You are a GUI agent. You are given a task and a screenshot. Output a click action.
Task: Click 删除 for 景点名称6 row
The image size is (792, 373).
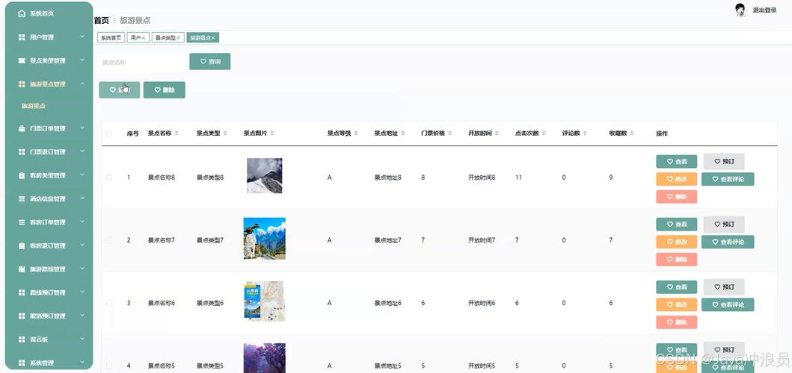pyautogui.click(x=676, y=322)
